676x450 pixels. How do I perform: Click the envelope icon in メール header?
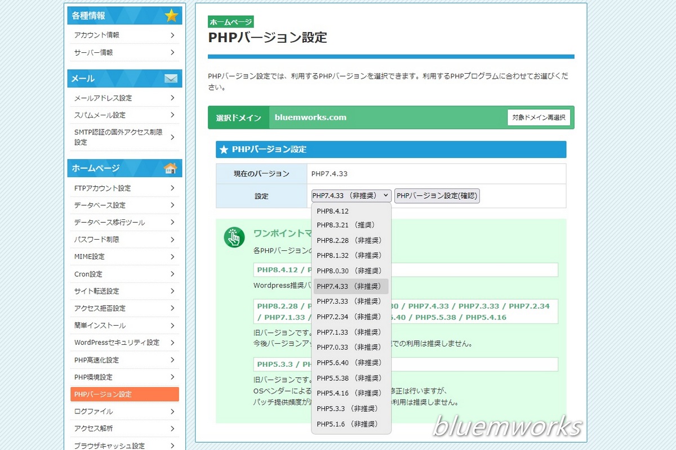coord(171,79)
